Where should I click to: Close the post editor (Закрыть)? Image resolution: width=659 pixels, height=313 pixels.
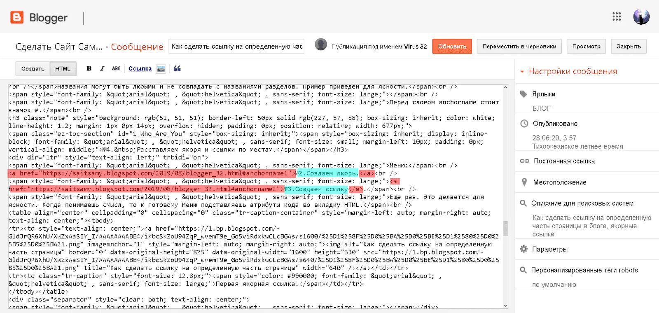click(629, 46)
